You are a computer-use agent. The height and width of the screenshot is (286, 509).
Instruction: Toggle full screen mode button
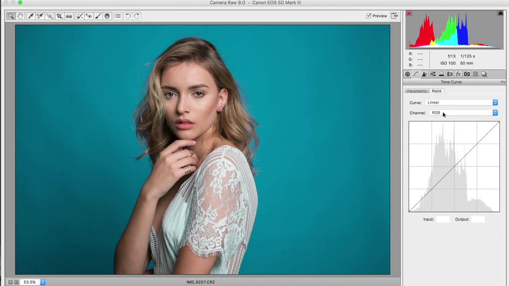pos(394,16)
